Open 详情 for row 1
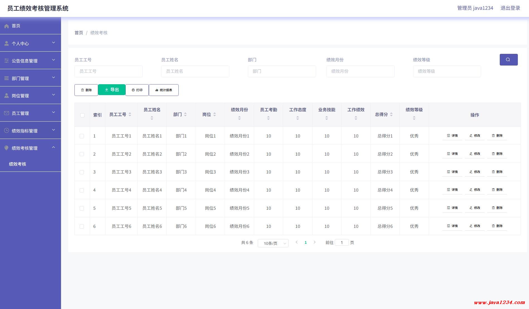This screenshot has width=529, height=309. coord(452,136)
